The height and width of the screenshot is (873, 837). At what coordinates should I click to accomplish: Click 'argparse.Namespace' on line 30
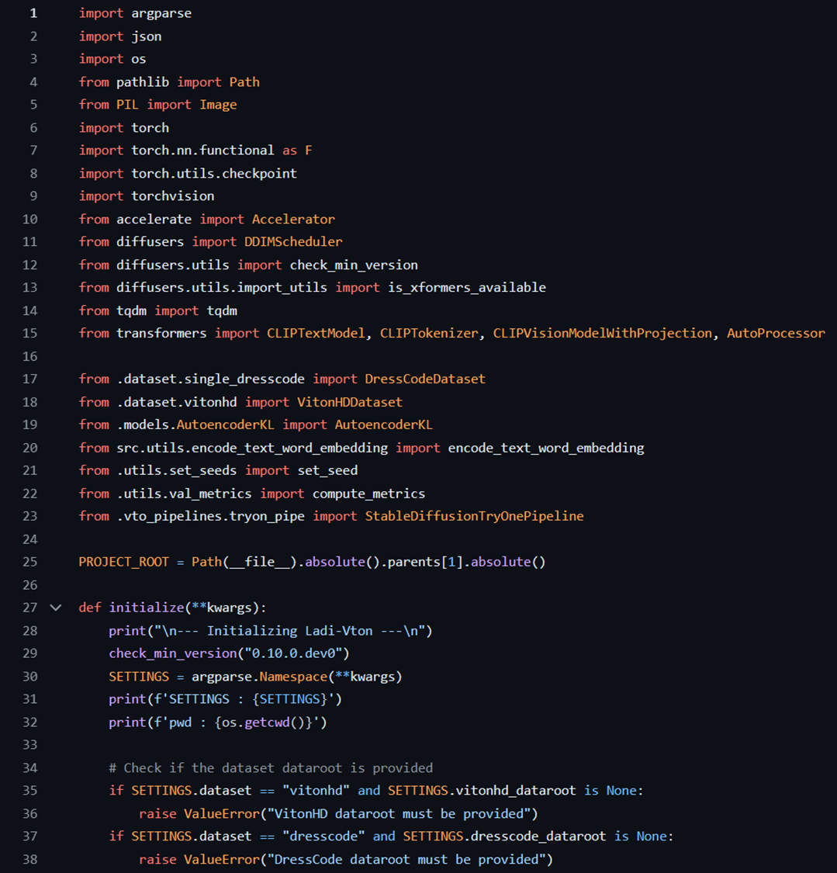259,677
